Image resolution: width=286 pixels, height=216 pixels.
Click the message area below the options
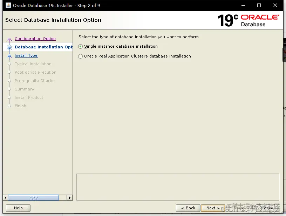click(x=178, y=187)
